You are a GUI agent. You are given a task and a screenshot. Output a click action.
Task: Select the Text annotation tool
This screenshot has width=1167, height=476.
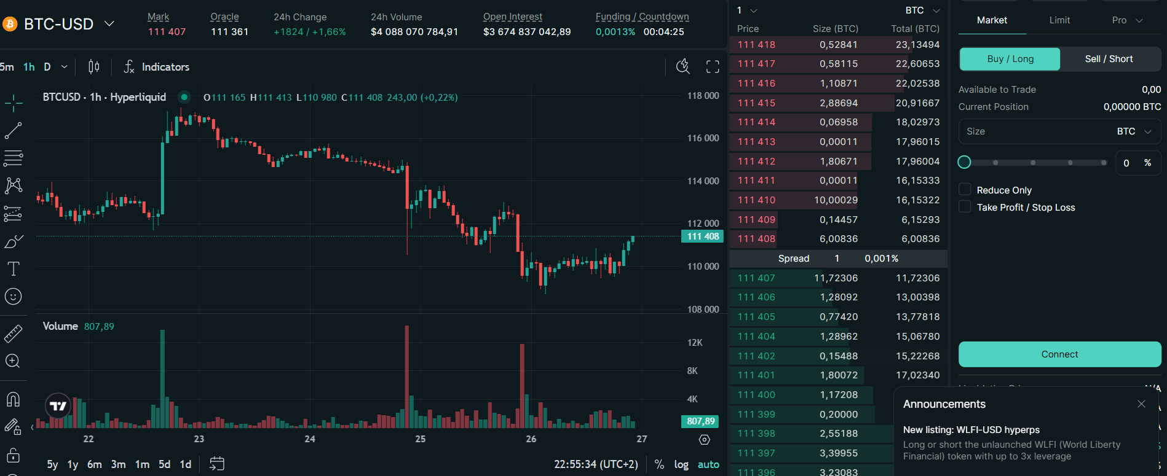13,268
